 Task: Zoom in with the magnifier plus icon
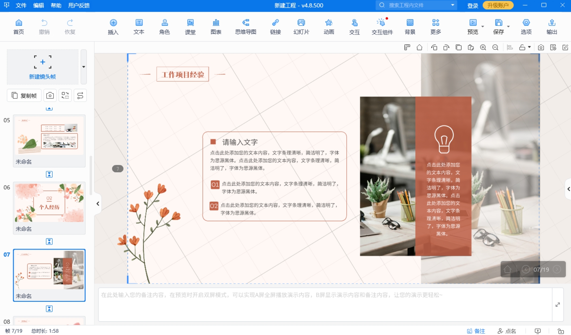pos(483,48)
